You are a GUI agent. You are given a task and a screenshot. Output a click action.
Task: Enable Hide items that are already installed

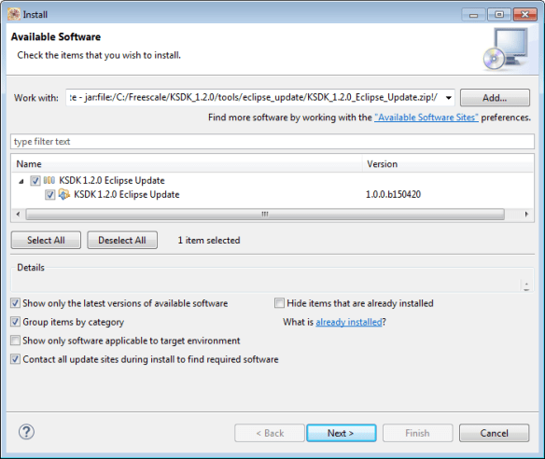[x=279, y=303]
